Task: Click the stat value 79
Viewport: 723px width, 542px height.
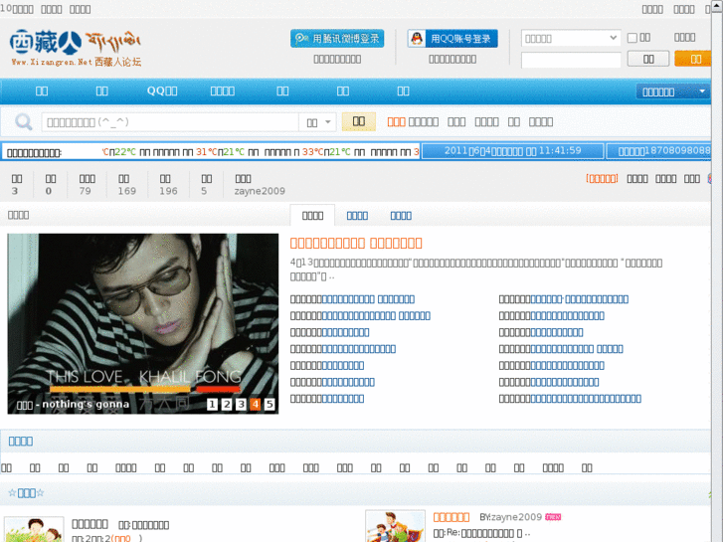Action: (85, 191)
